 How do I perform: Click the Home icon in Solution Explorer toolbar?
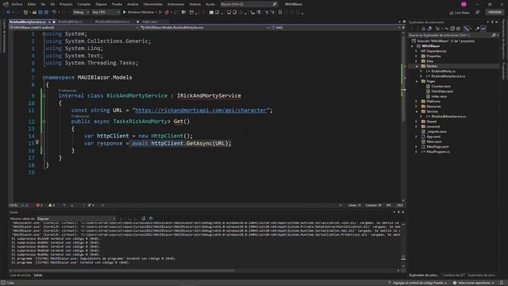423,29
